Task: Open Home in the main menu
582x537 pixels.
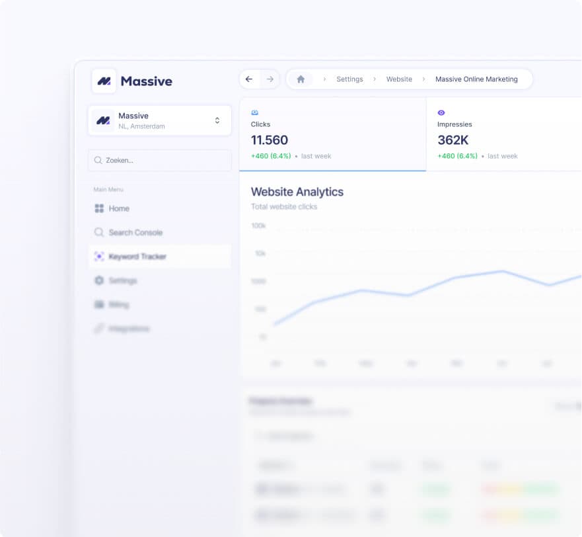Action: [160, 208]
